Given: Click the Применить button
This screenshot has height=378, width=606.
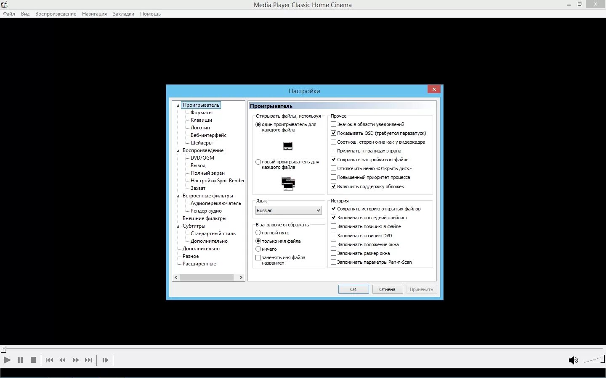Looking at the screenshot, I should [x=421, y=289].
